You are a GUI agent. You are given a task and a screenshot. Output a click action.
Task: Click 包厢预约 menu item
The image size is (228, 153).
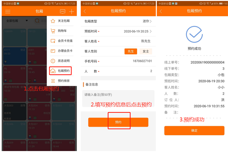coord(60,71)
